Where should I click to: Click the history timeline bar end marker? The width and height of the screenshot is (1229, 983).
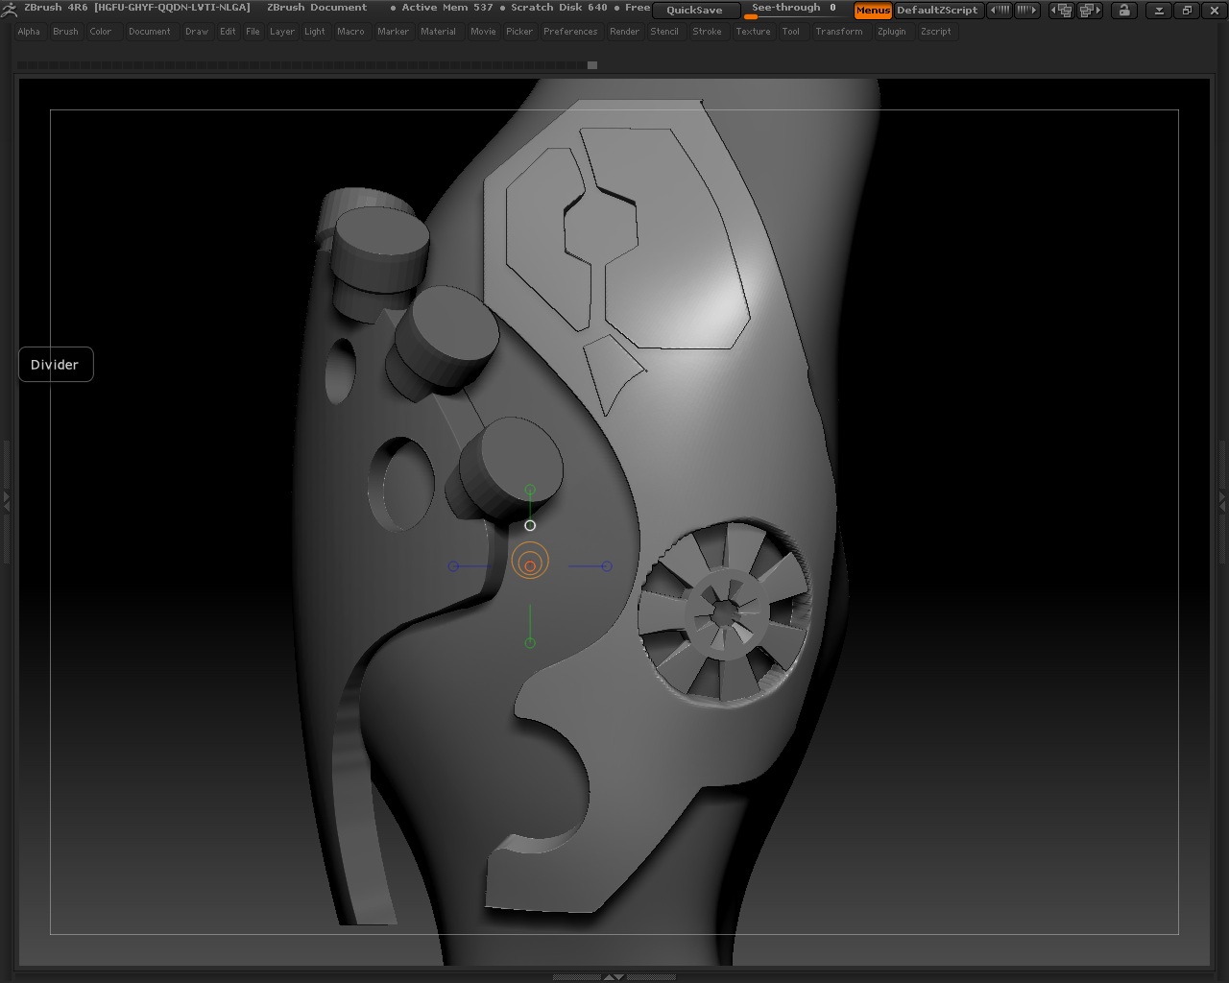(x=592, y=65)
